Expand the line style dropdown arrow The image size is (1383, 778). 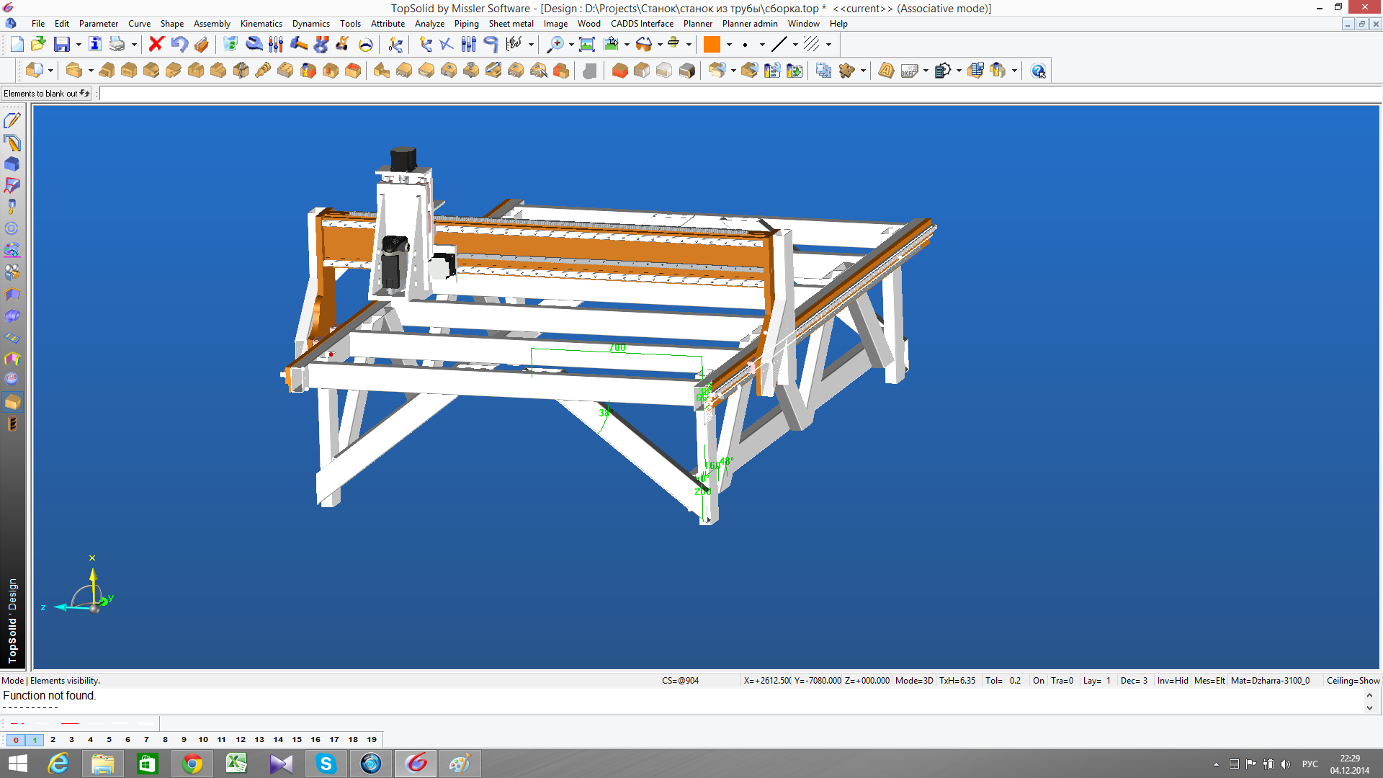(795, 45)
